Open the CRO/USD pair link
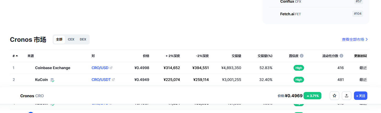The image size is (381, 113). (x=100, y=68)
